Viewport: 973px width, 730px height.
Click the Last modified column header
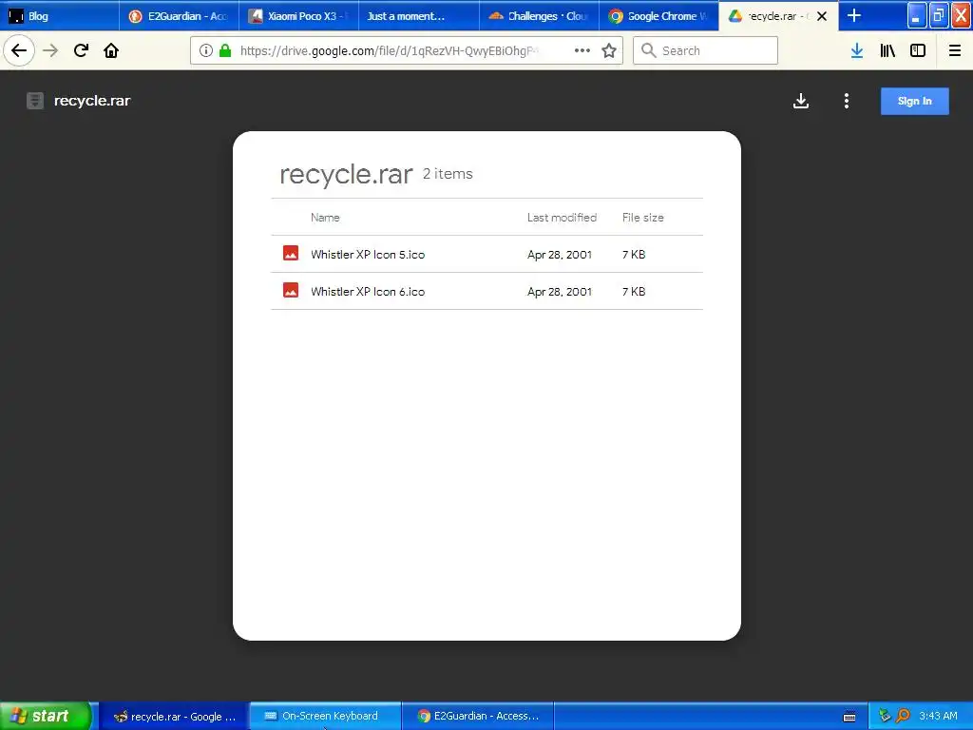[x=562, y=218]
